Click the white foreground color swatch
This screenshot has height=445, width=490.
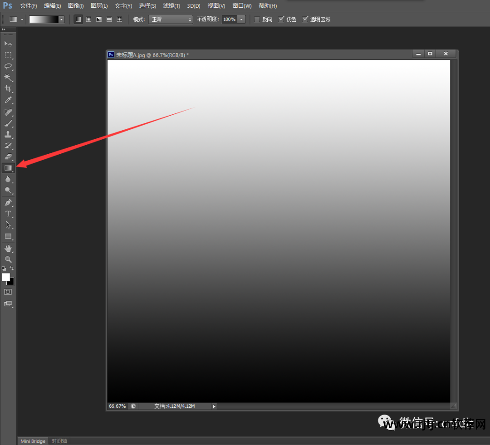tap(6, 277)
